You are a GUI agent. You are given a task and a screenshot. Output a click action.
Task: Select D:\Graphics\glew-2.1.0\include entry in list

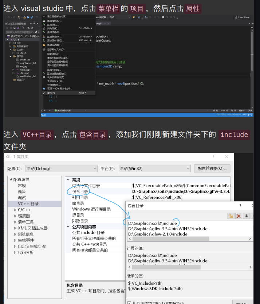[x=158, y=234]
